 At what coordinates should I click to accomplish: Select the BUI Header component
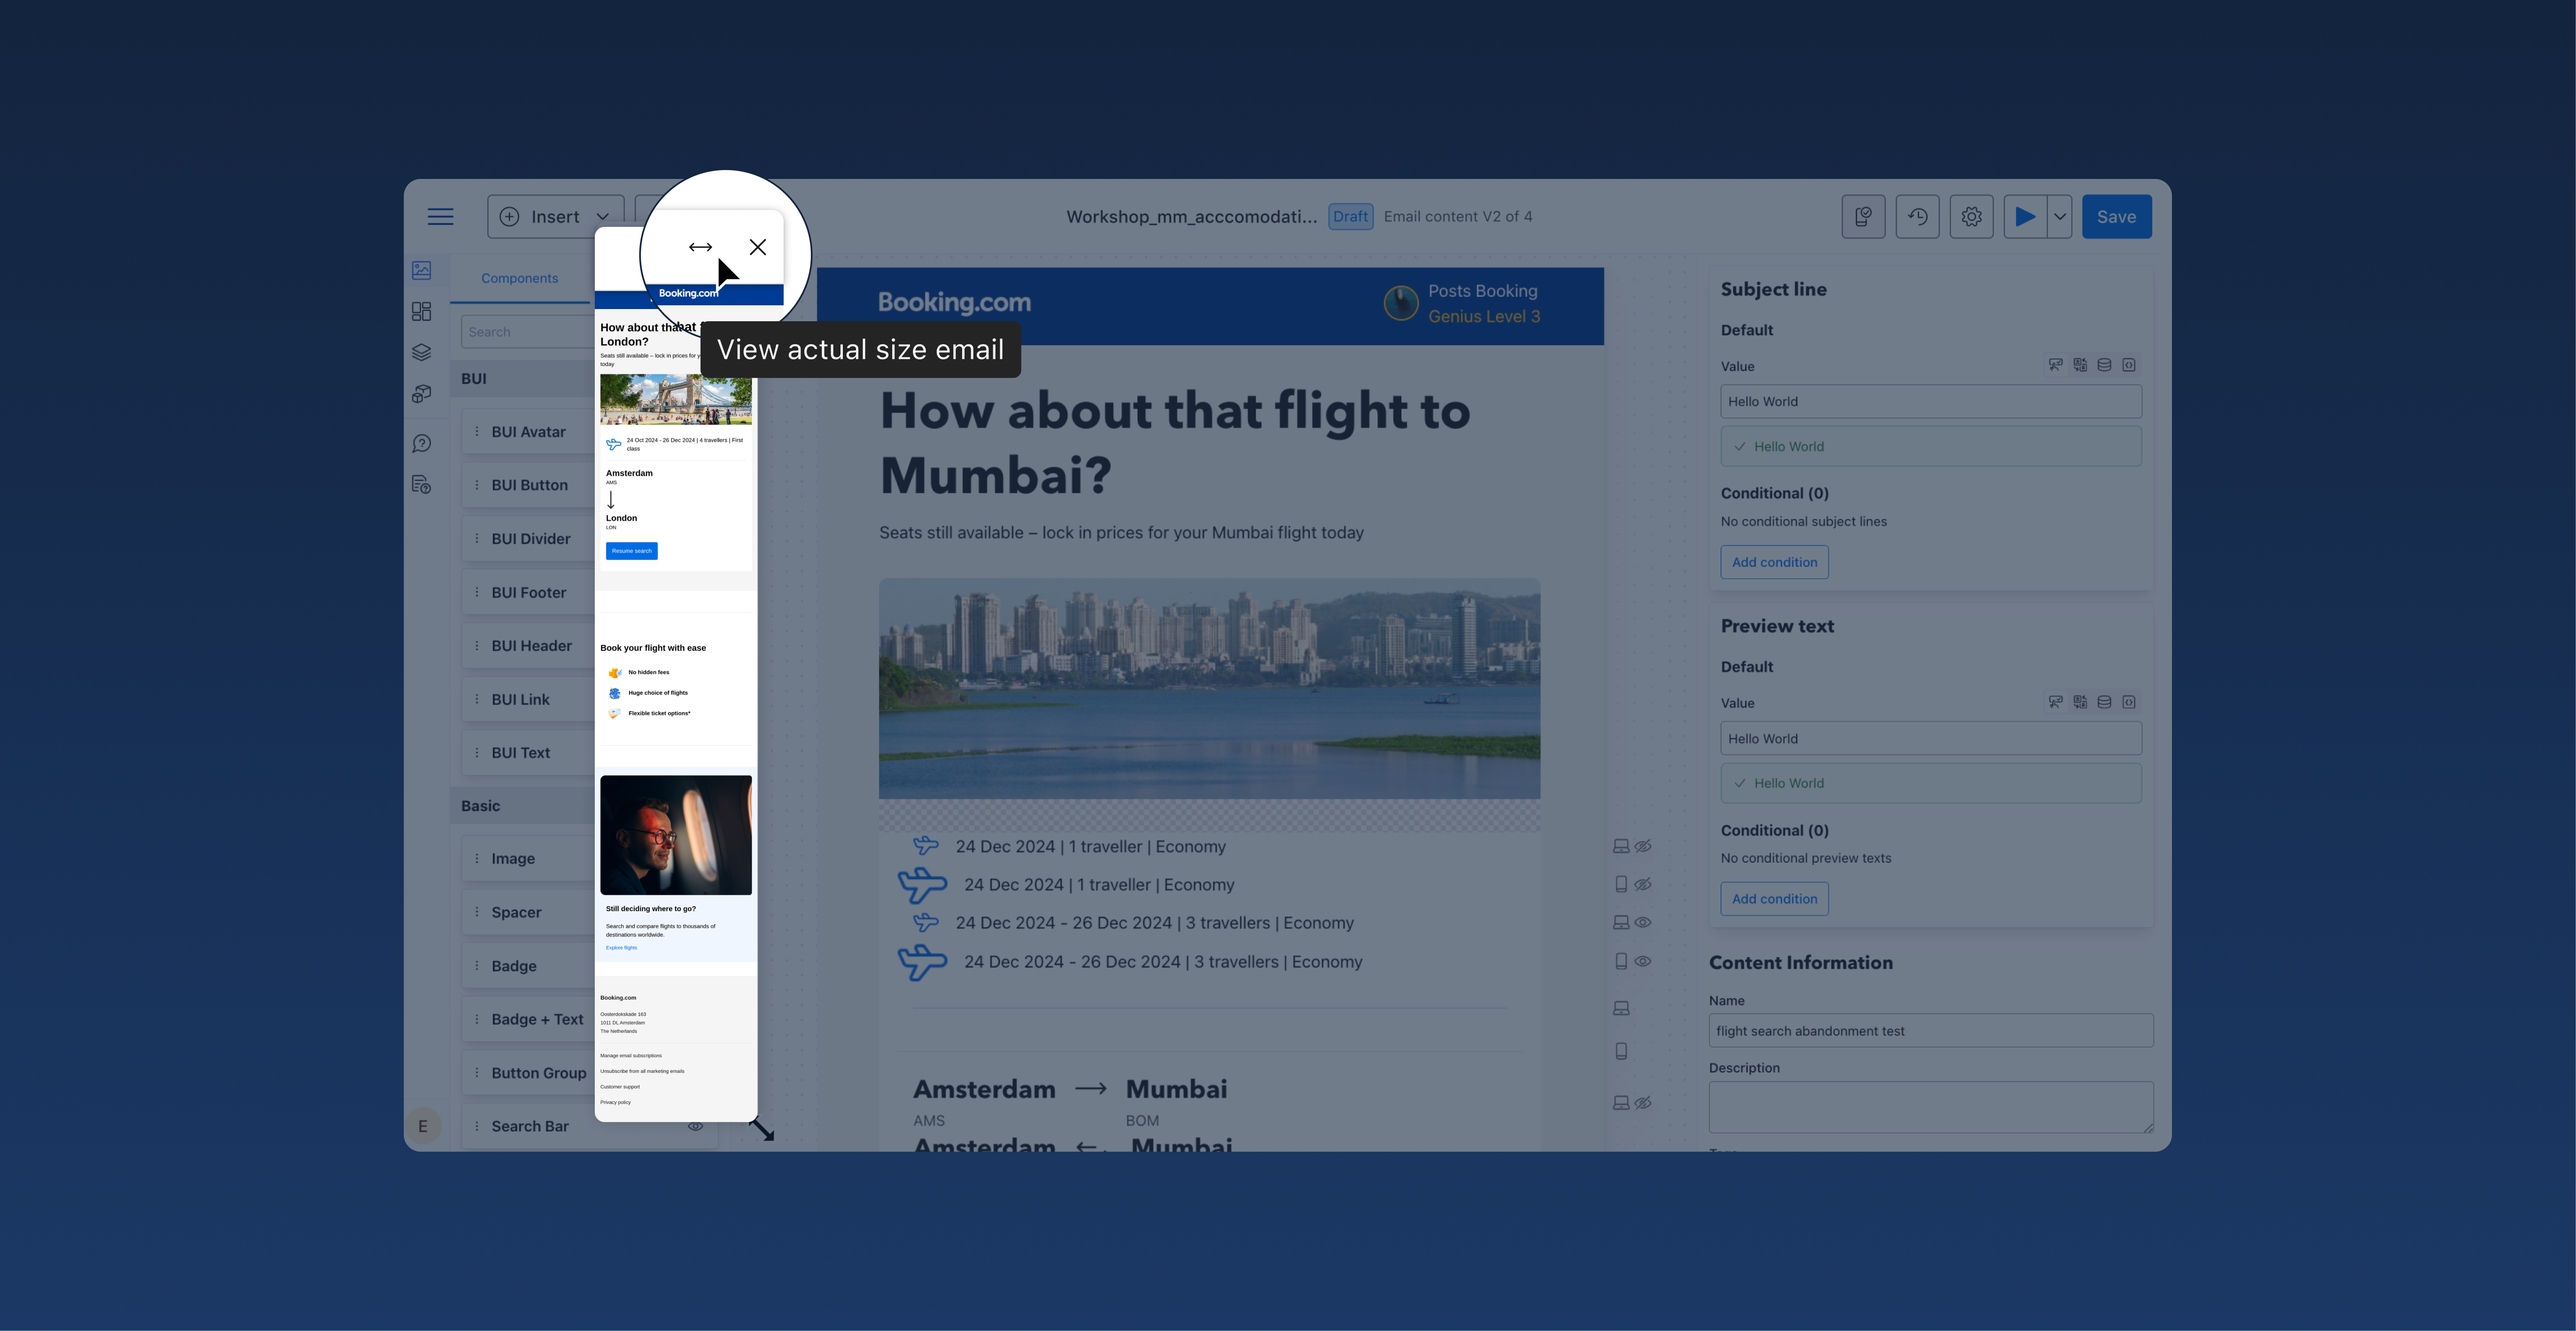point(528,646)
